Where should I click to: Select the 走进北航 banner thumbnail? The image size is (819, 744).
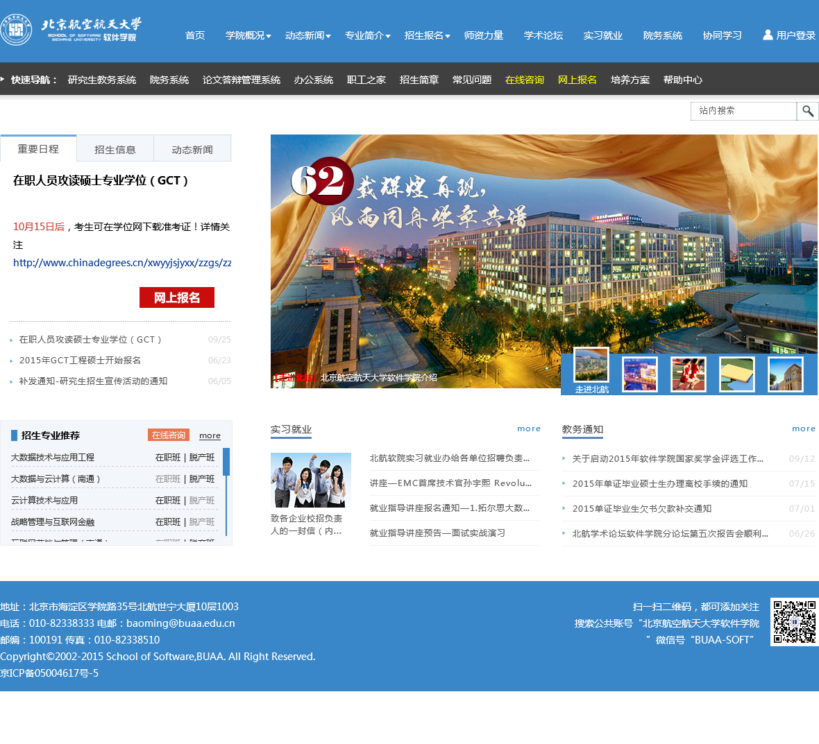[x=591, y=365]
